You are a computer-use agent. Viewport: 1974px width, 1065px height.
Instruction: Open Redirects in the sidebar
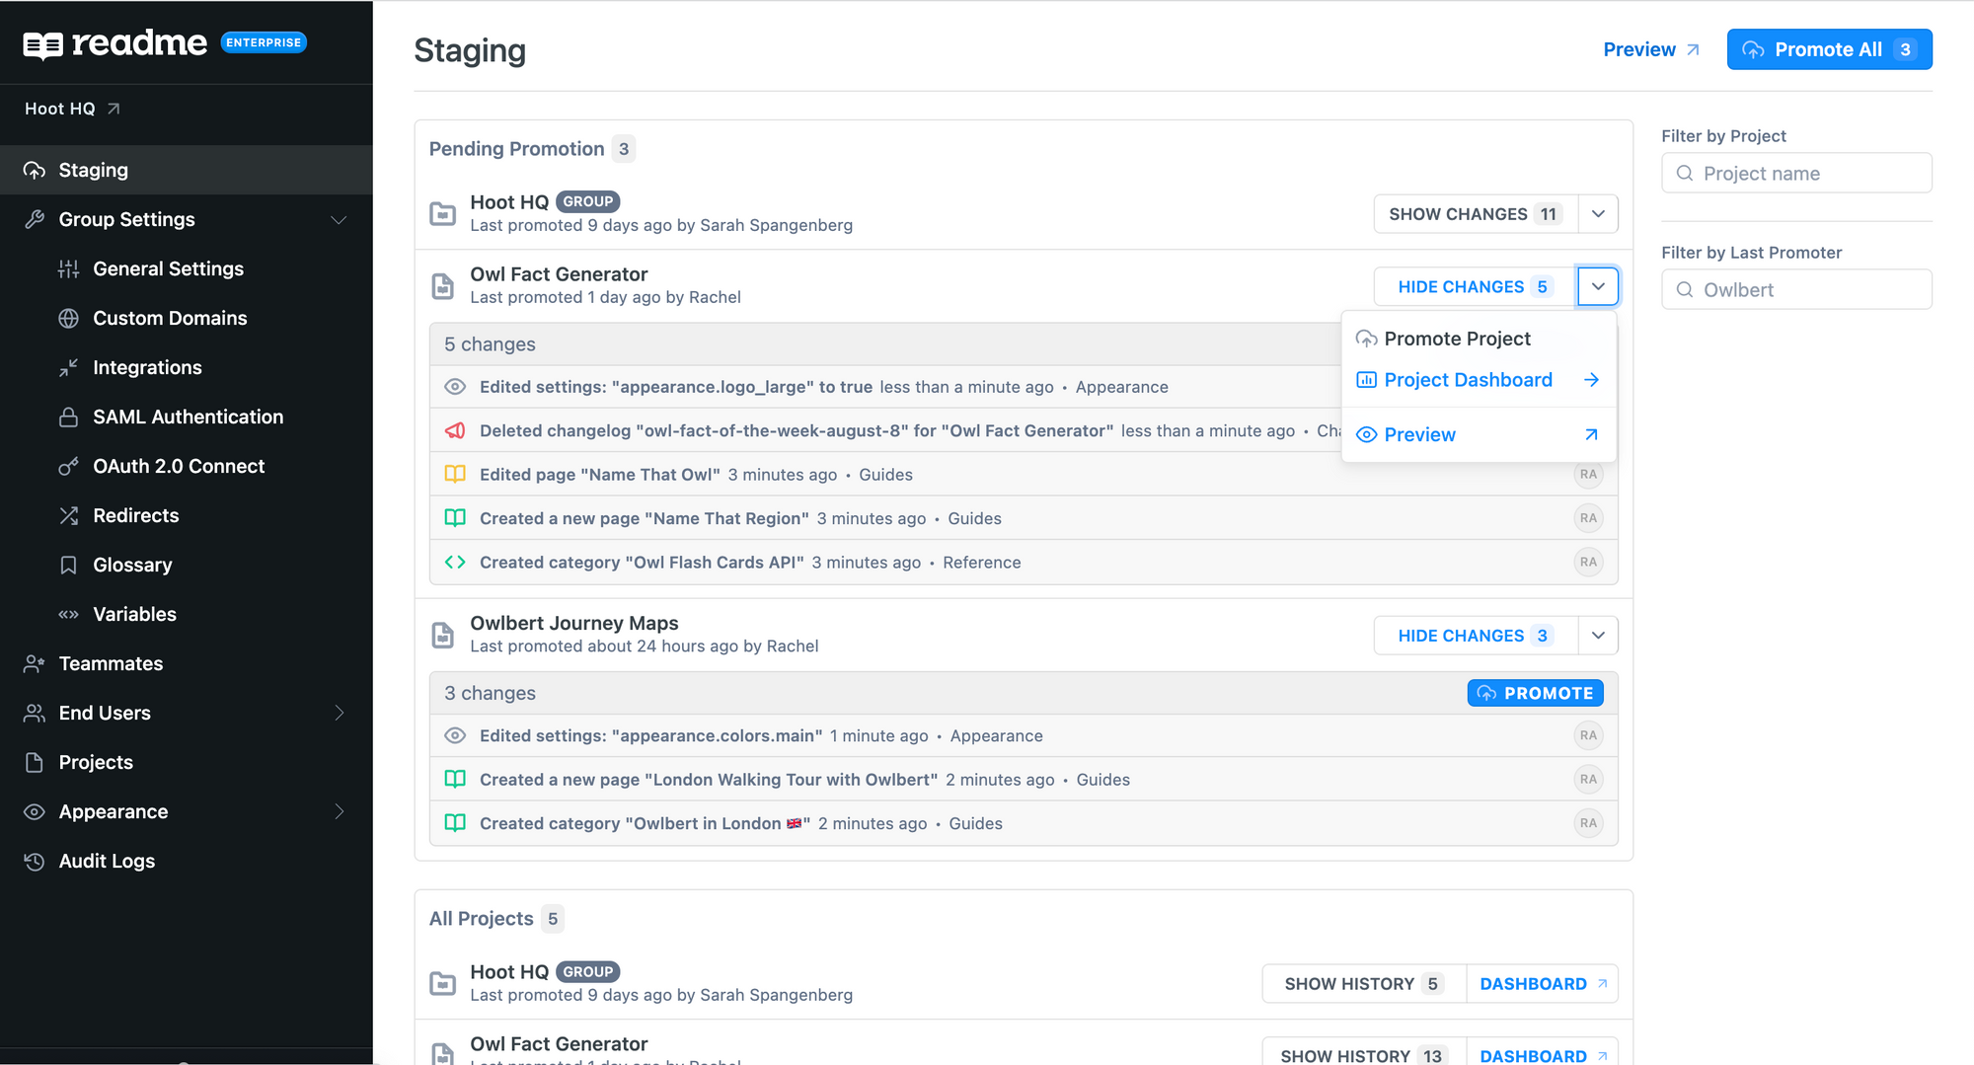(187, 515)
